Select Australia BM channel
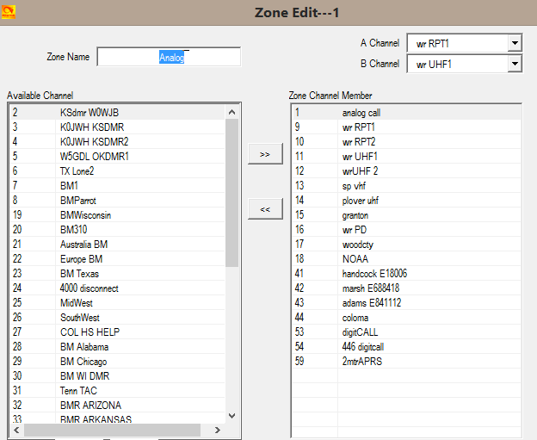 83,245
